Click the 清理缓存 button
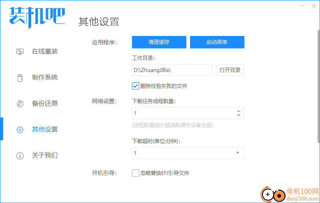The width and height of the screenshot is (320, 203). pos(159,42)
